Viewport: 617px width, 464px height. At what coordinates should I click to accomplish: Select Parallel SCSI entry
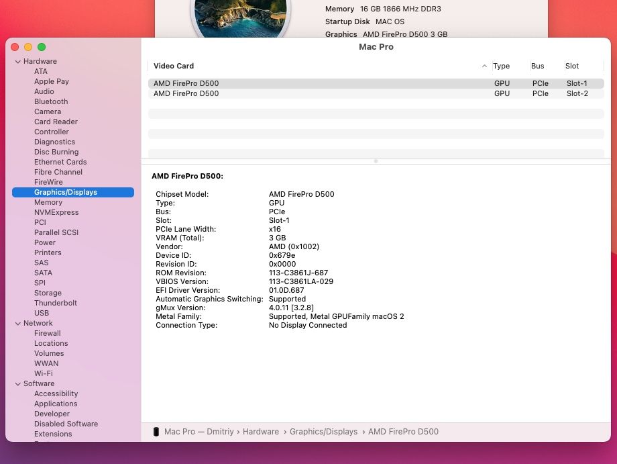56,232
